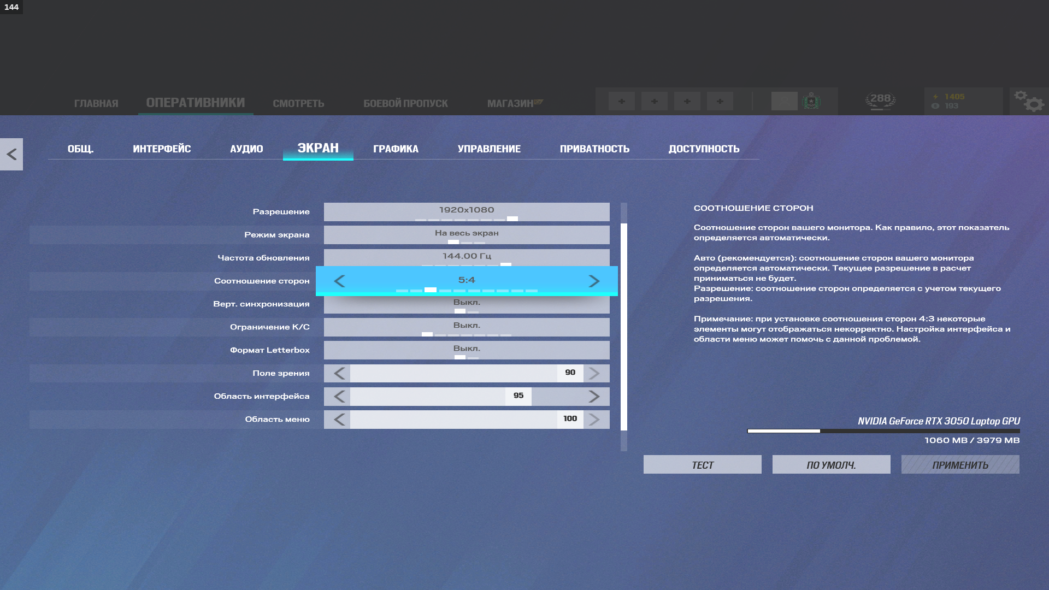Open the АУДИО settings tab
This screenshot has width=1049, height=590.
click(246, 149)
